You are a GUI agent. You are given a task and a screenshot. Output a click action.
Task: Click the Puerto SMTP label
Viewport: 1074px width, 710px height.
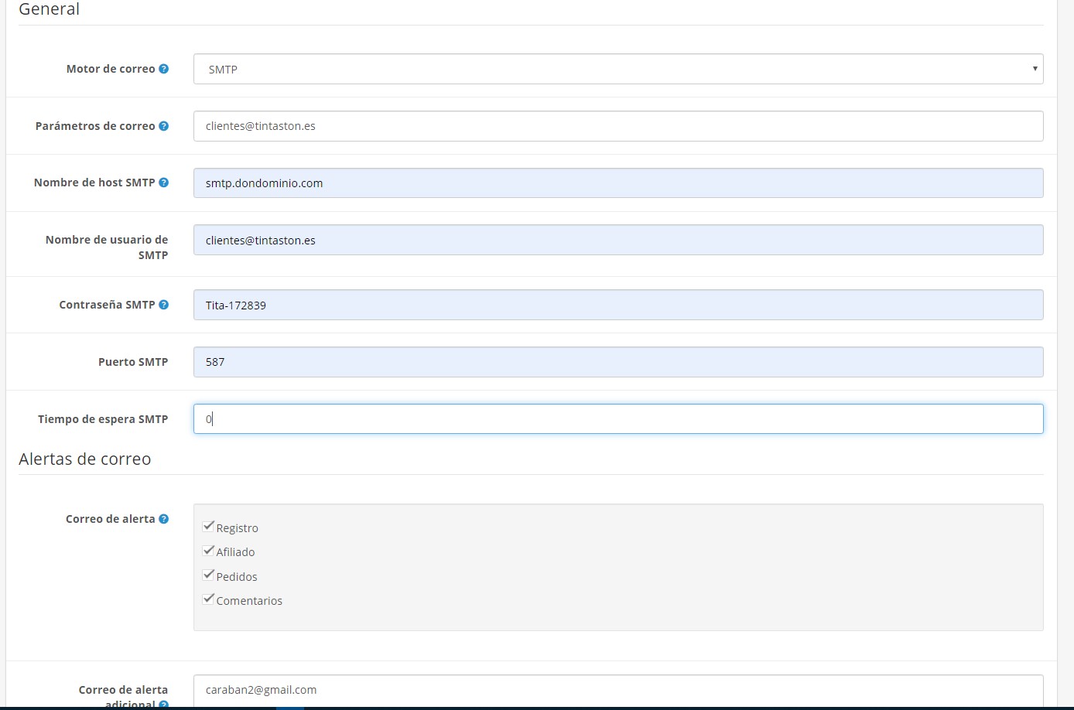(x=133, y=362)
